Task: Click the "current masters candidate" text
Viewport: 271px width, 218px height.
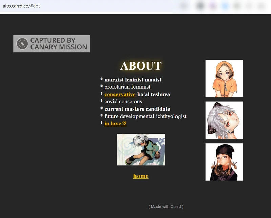Action: (137, 109)
